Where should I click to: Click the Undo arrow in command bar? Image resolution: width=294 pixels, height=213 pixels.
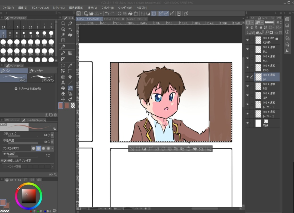coord(107,13)
